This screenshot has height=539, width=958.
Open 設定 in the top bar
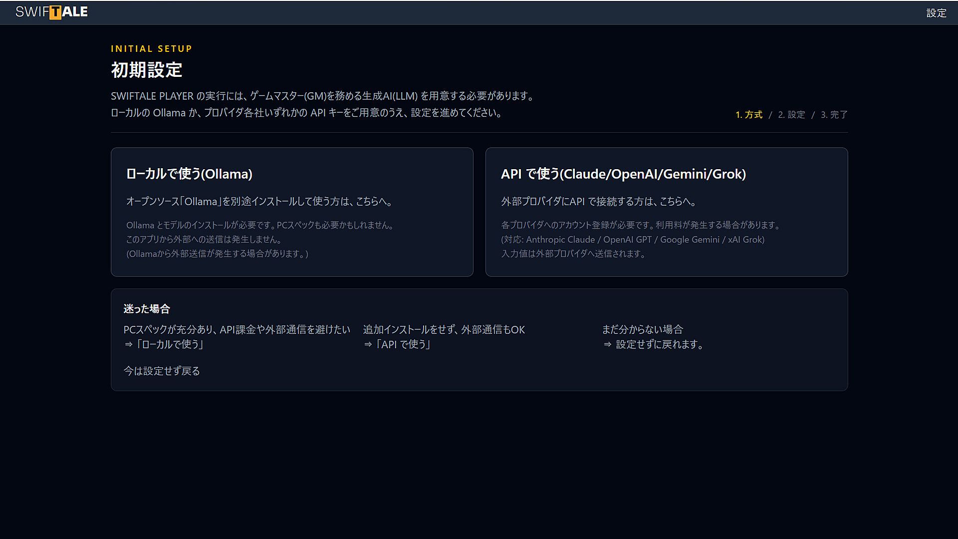click(936, 13)
